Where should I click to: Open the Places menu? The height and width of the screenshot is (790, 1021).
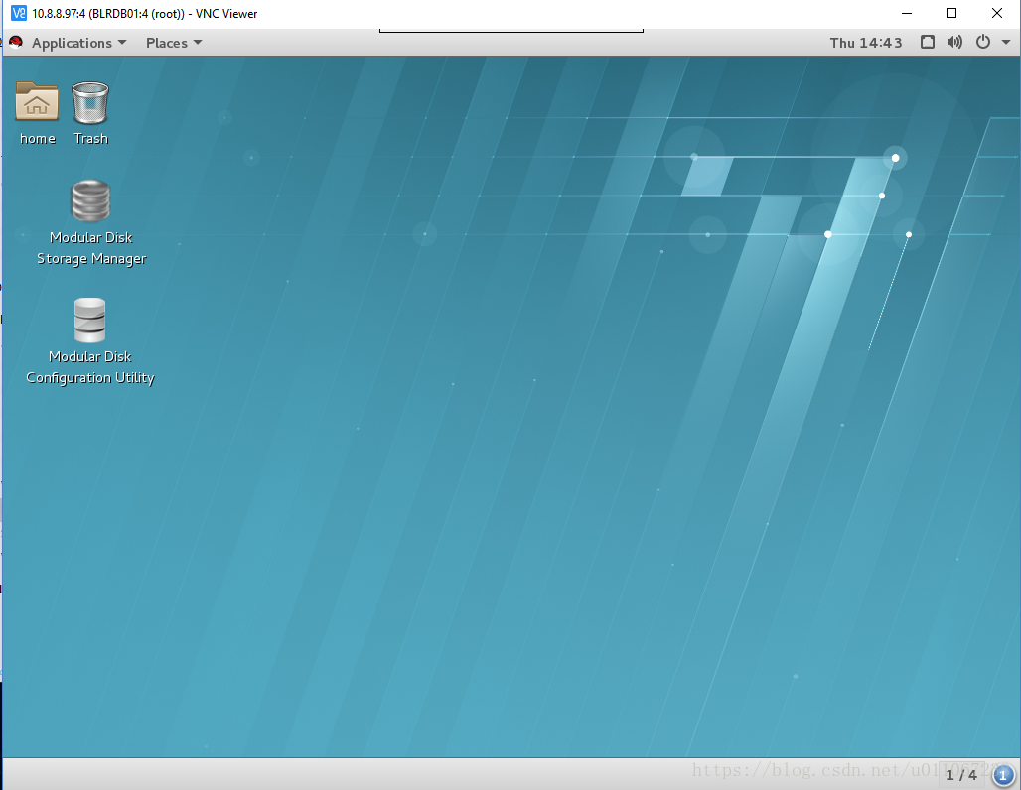pos(174,43)
